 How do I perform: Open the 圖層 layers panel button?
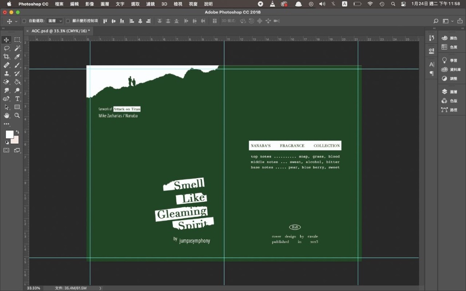pyautogui.click(x=449, y=92)
